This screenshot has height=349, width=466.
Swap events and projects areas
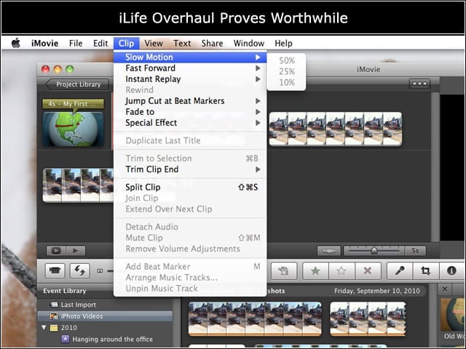click(79, 270)
